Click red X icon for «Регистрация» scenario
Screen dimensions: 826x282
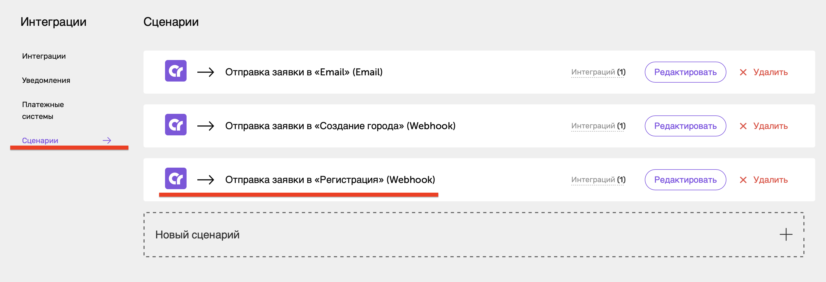743,180
